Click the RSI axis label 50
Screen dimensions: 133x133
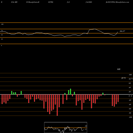coord(2,35)
